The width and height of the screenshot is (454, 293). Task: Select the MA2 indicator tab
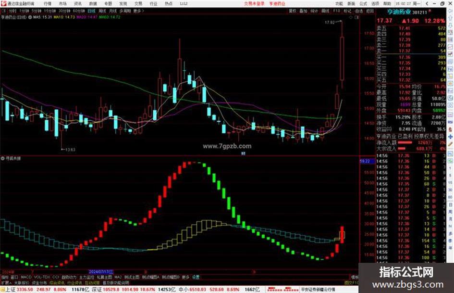tap(118, 277)
